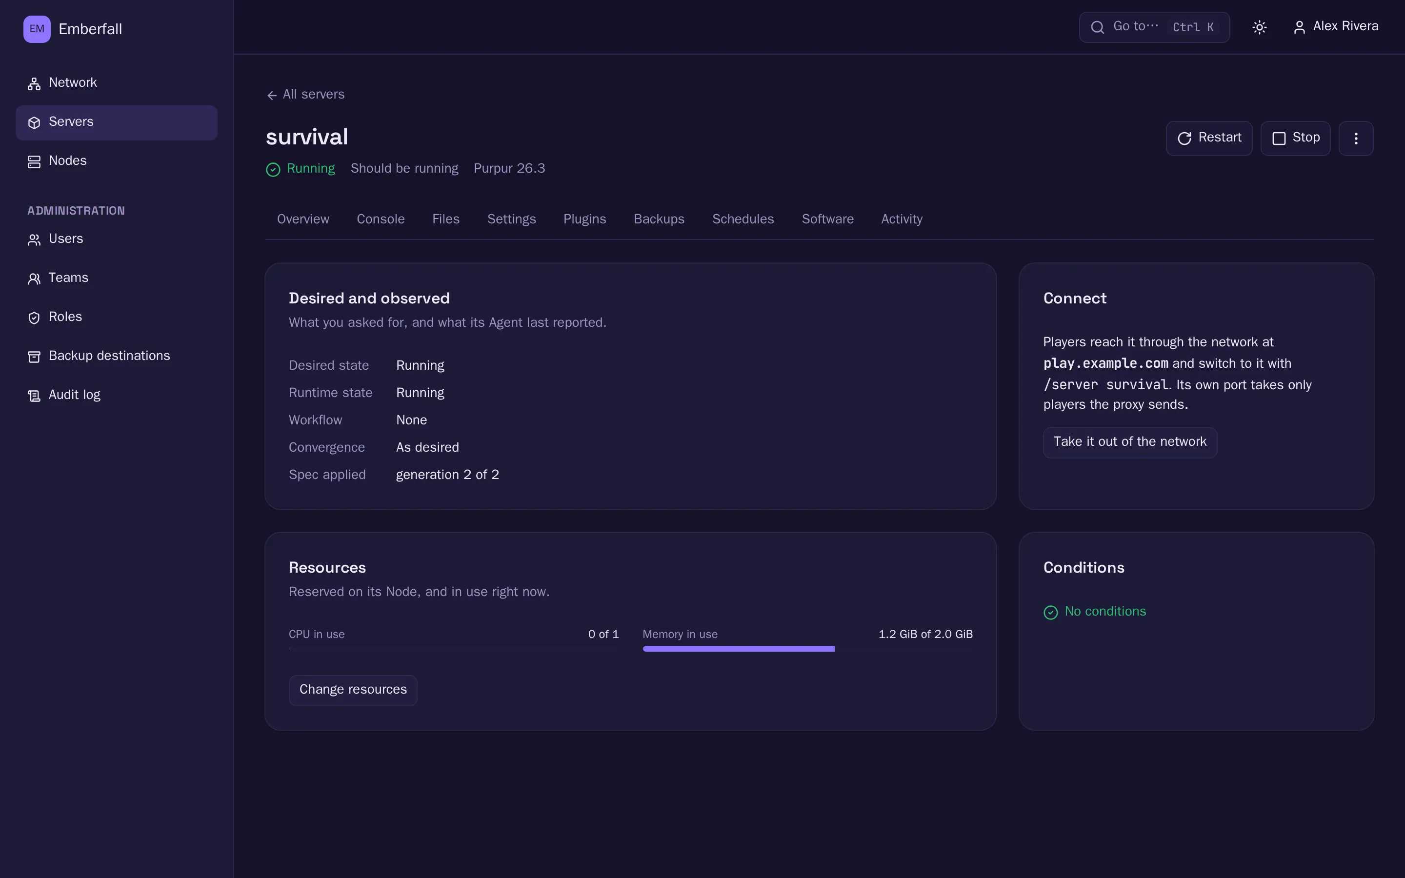Toggle light theme with sun icon
This screenshot has width=1405, height=878.
[1259, 27]
